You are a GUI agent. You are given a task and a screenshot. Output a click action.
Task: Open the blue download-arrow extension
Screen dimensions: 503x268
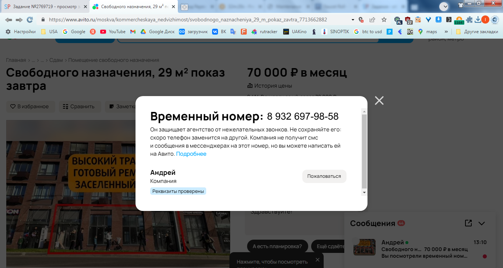(x=439, y=20)
